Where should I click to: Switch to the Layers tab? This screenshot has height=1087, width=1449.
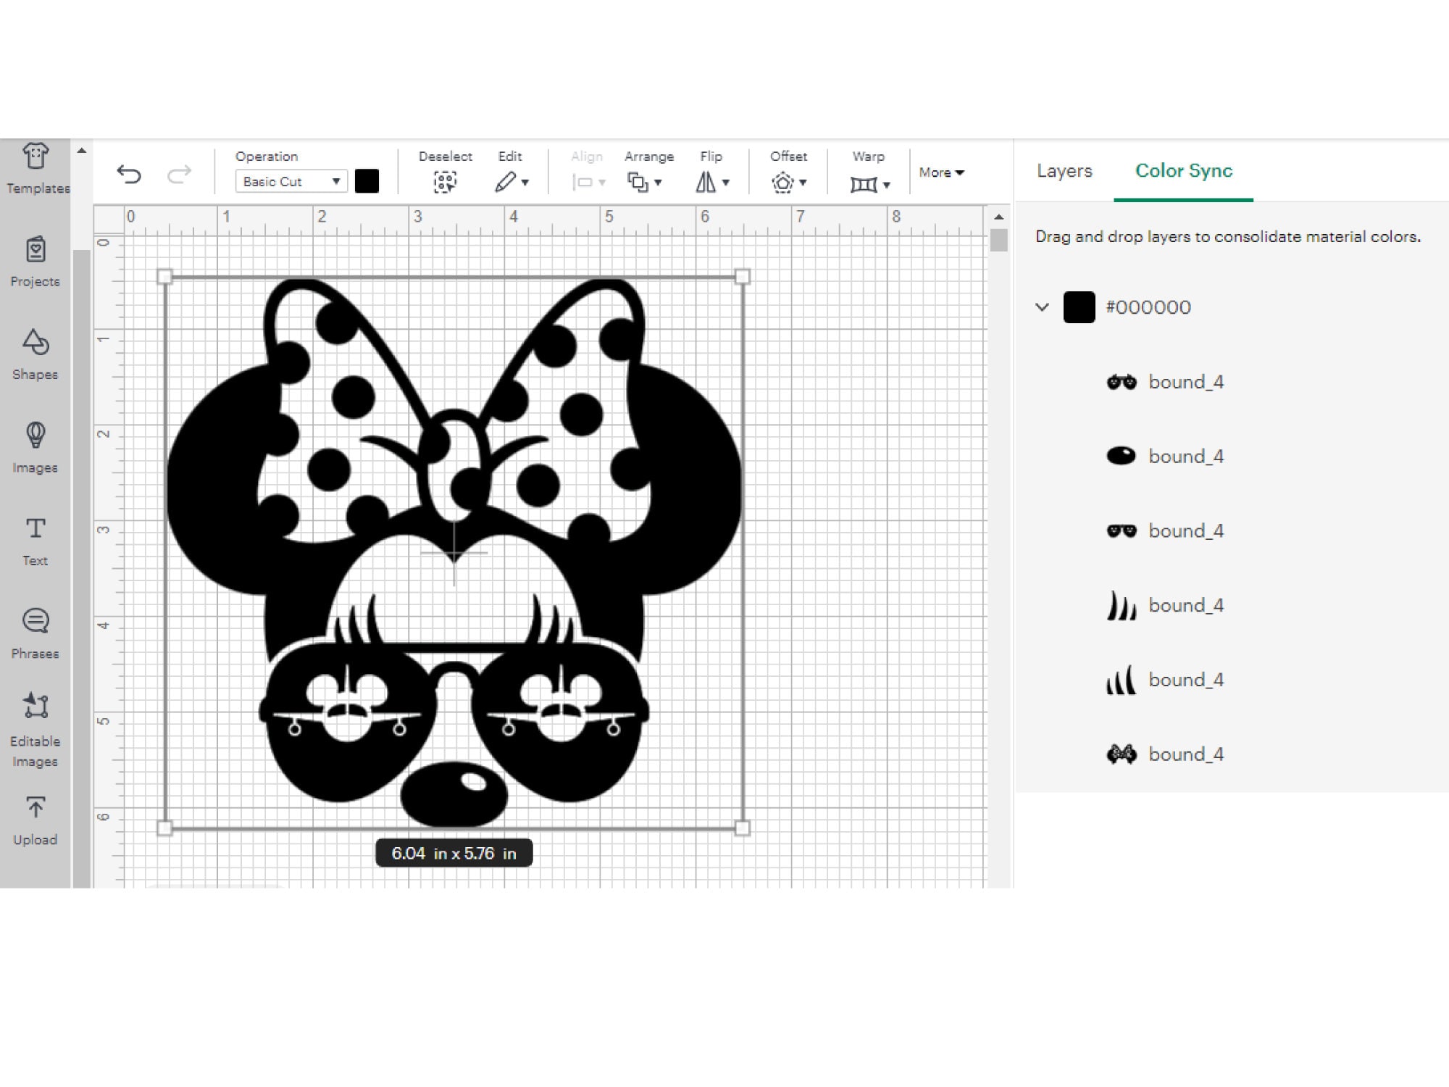pyautogui.click(x=1064, y=171)
